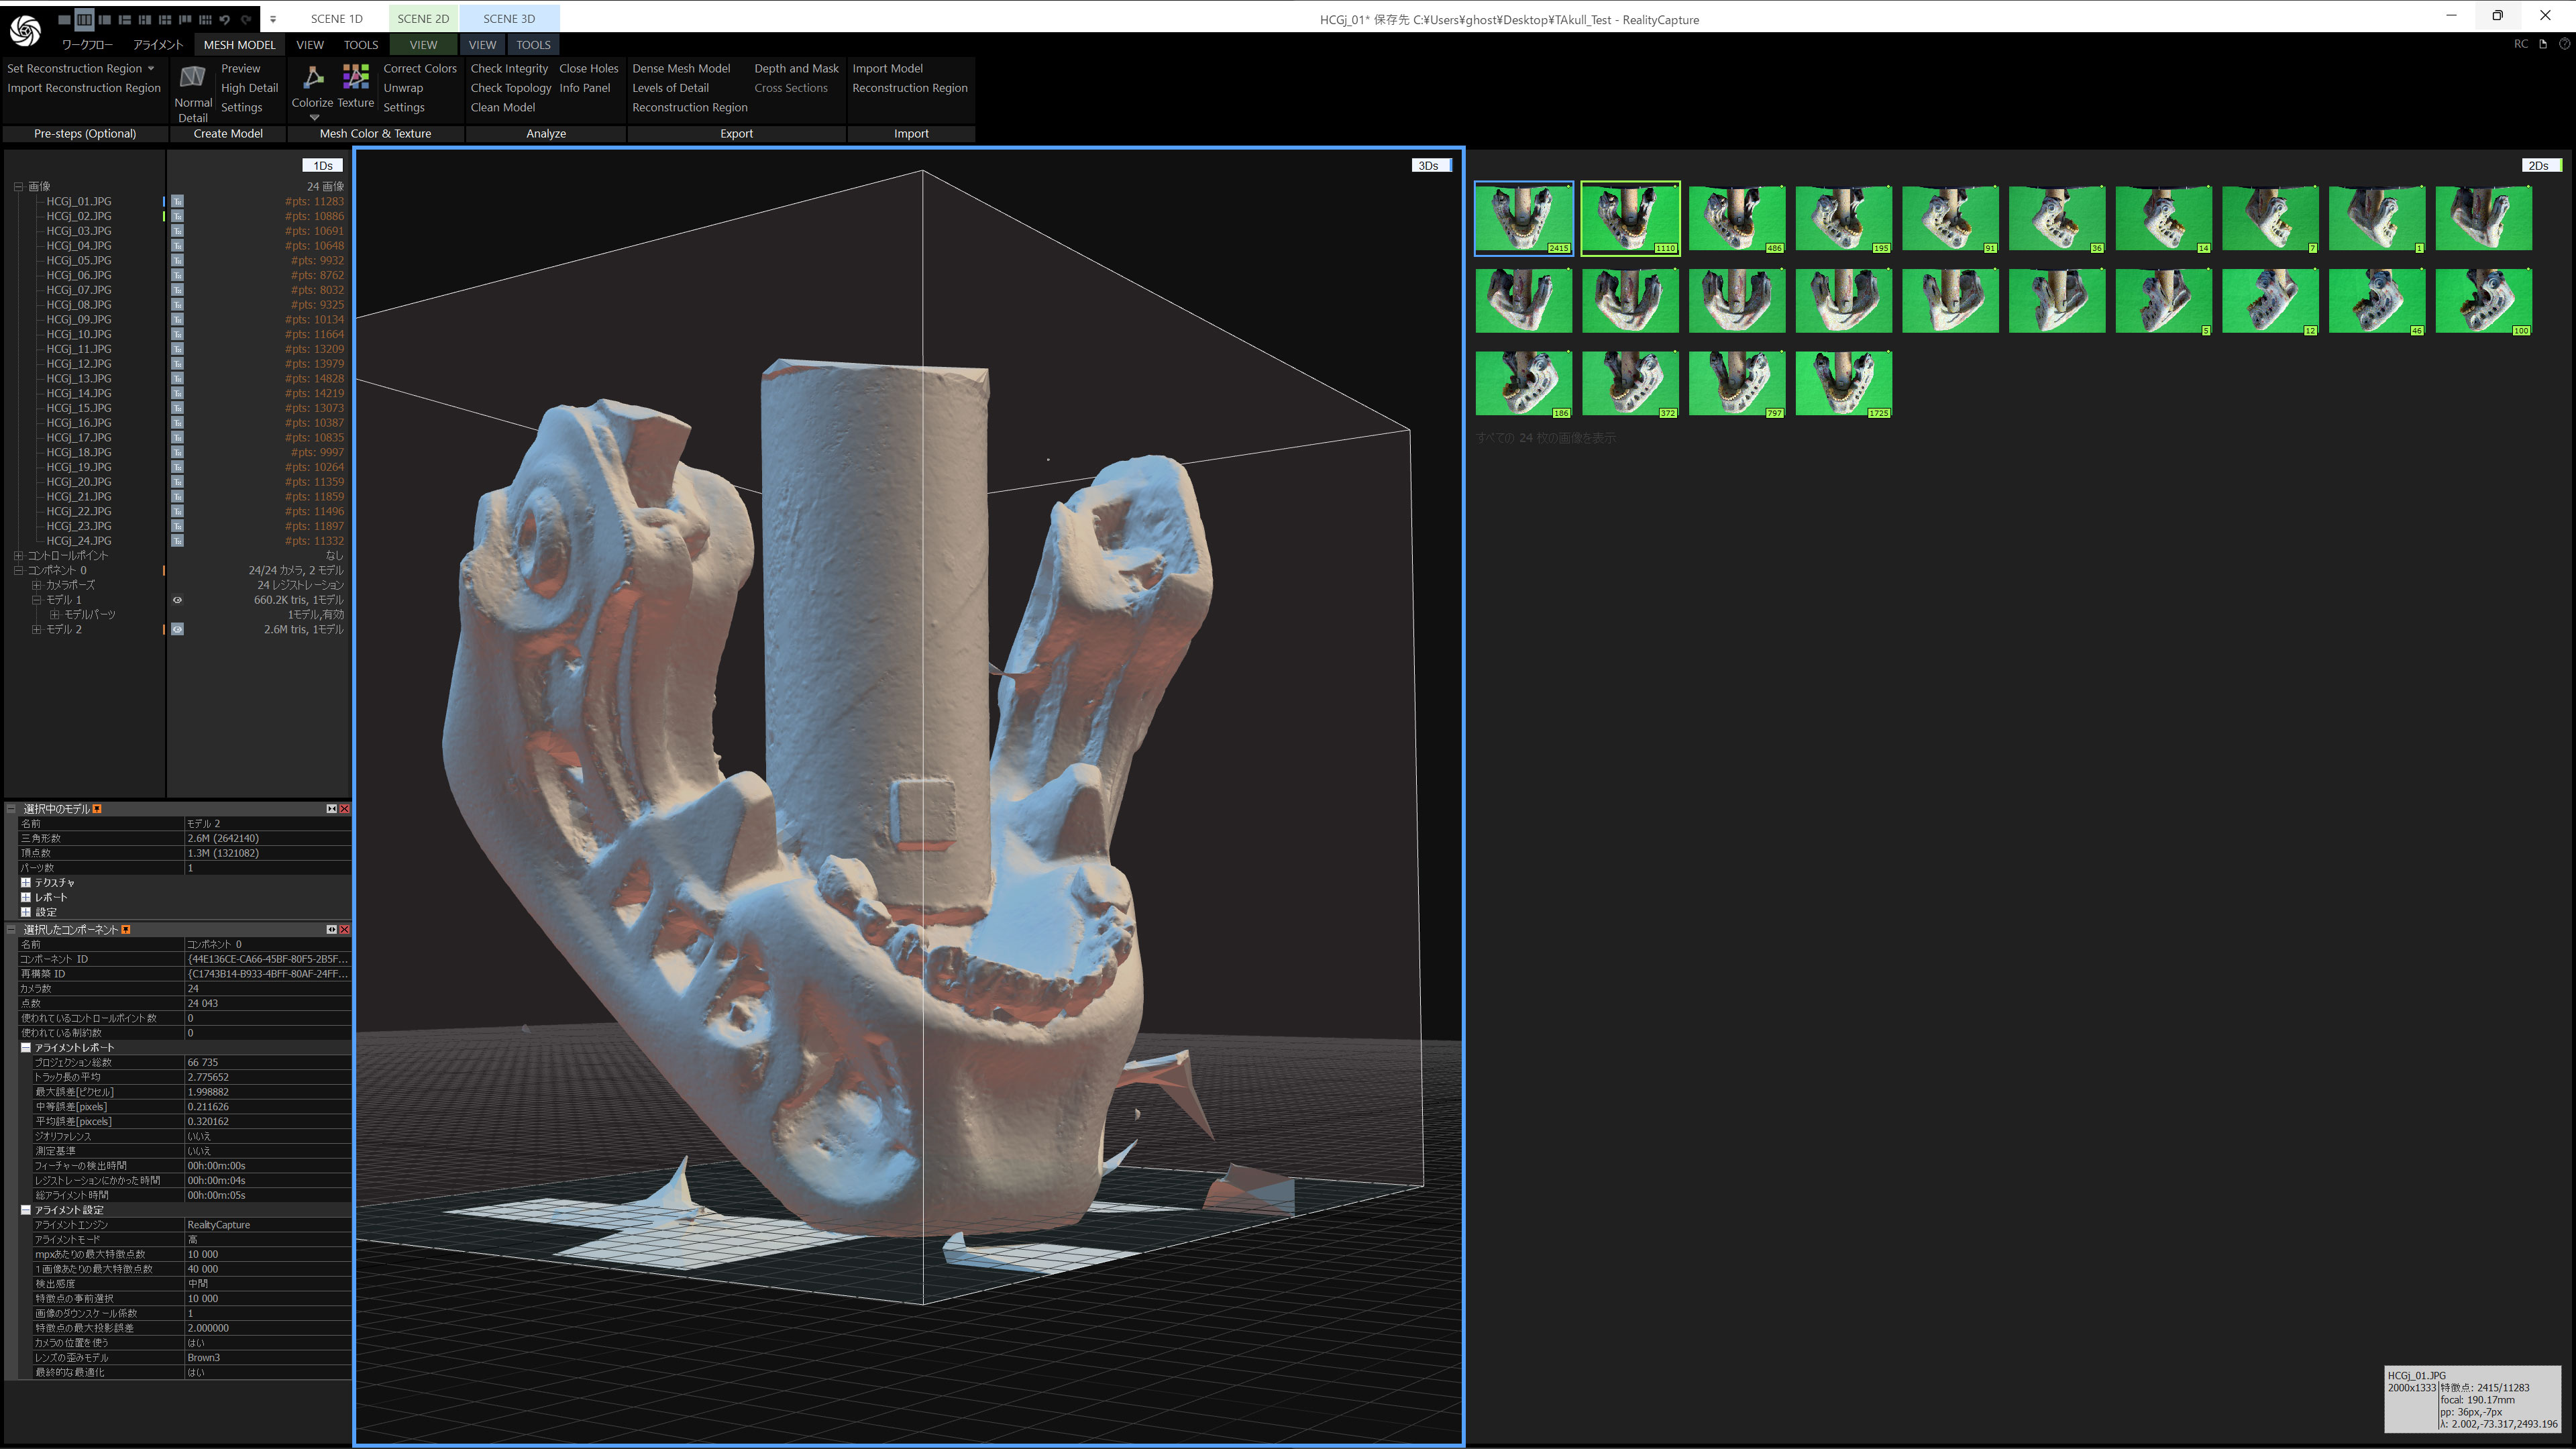Viewport: 2576px width, 1449px height.
Task: Click the Undo arrow icon
Action: tap(225, 19)
